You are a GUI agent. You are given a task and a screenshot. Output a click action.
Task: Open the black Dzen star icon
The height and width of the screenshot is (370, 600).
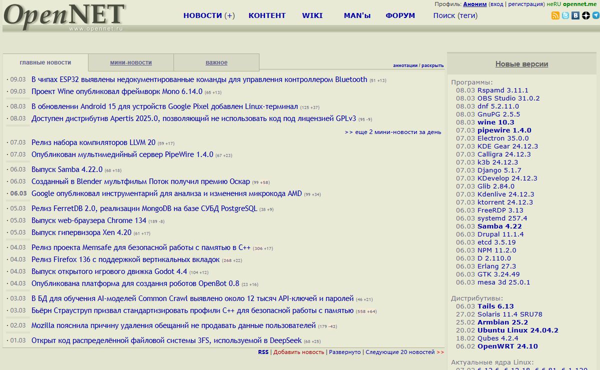tap(585, 15)
